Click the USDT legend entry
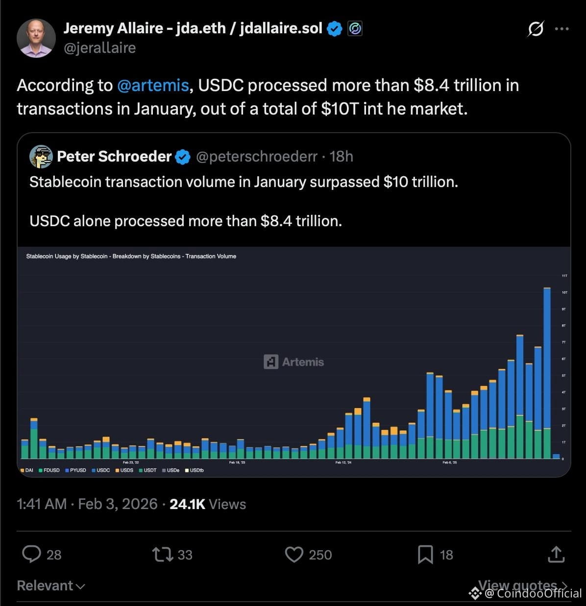 pyautogui.click(x=147, y=470)
